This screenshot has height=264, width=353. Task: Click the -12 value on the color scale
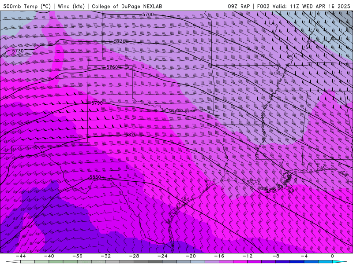point(248,256)
